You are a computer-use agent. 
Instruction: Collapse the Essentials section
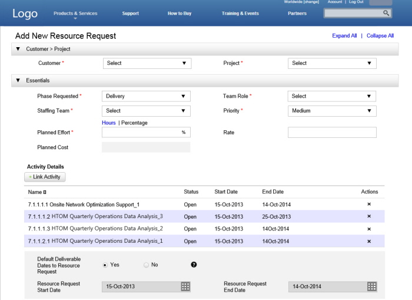point(18,81)
